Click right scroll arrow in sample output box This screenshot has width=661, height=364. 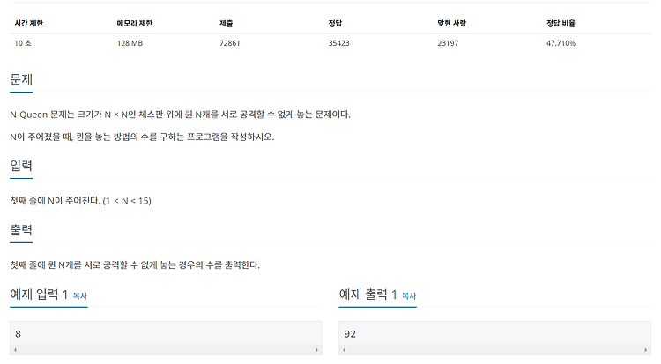[645, 350]
